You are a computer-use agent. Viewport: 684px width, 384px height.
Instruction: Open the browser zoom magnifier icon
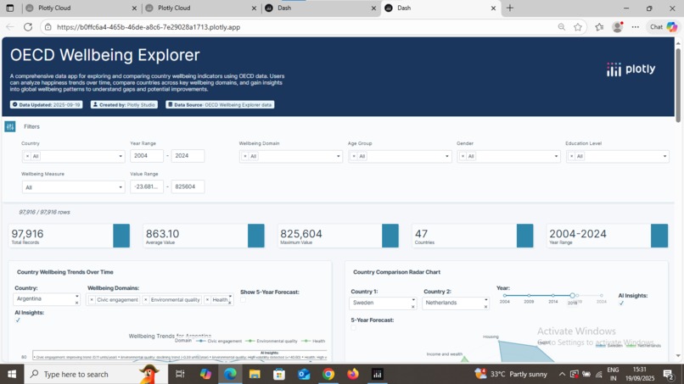[562, 27]
